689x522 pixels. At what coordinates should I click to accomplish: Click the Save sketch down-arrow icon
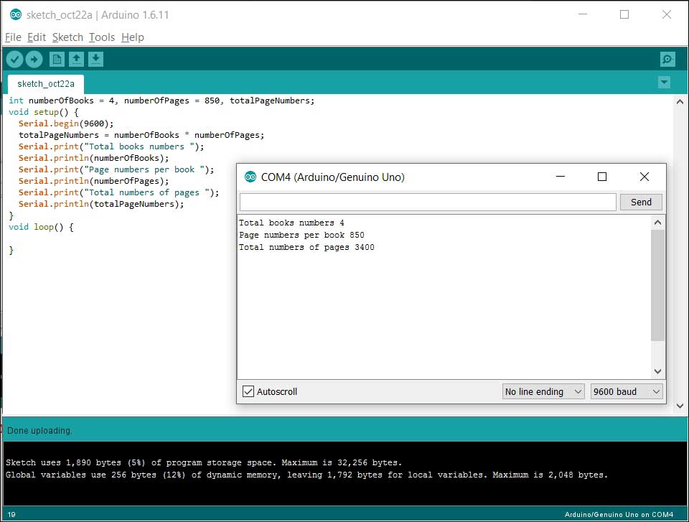[x=95, y=60]
